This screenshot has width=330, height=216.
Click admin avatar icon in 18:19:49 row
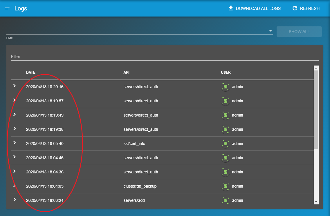point(226,115)
